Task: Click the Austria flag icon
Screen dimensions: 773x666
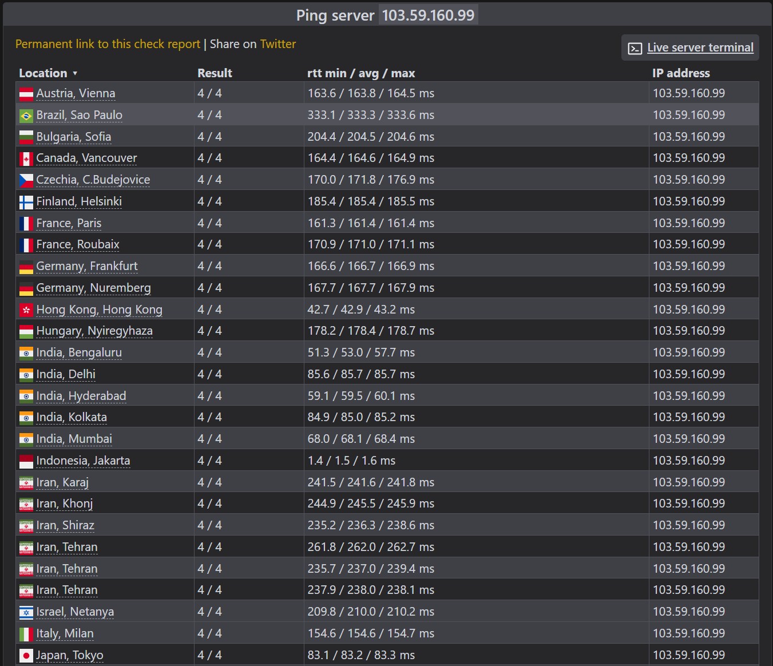Action: tap(26, 94)
